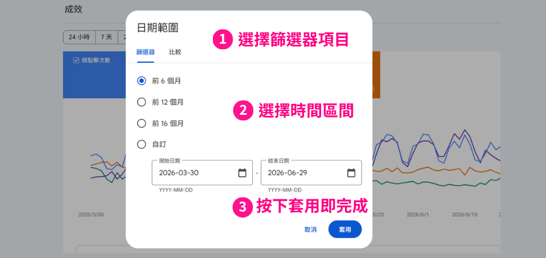Screen dimensions: 546x258
Task: Select the 前 16 個月 radio option
Action: click(x=141, y=124)
